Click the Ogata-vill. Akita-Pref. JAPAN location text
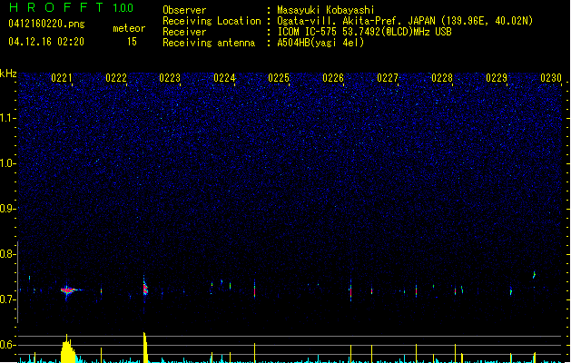The image size is (571, 363). tap(405, 21)
